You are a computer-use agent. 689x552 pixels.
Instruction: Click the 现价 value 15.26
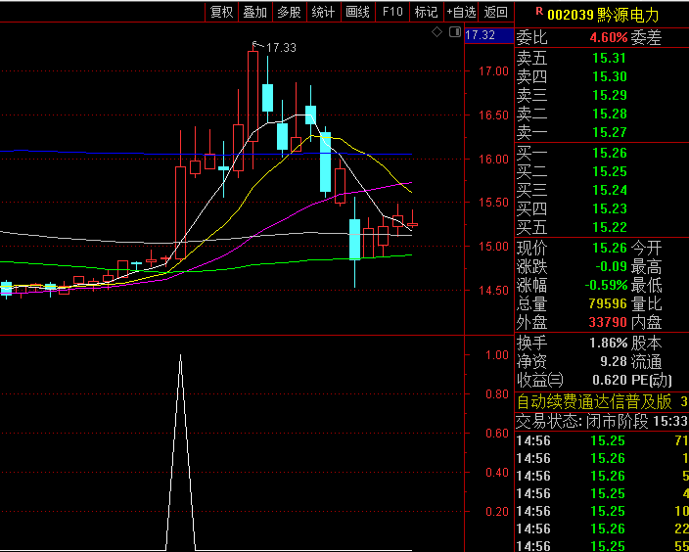pyautogui.click(x=609, y=248)
